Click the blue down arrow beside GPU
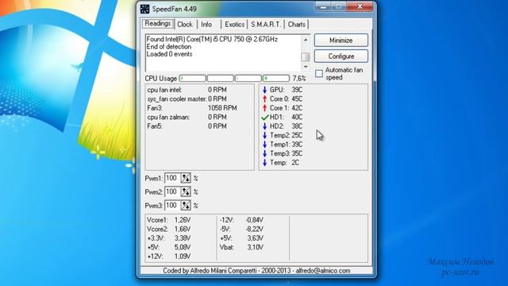The height and width of the screenshot is (286, 508). [264, 90]
